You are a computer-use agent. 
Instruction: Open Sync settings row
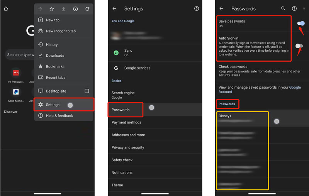coord(155,53)
